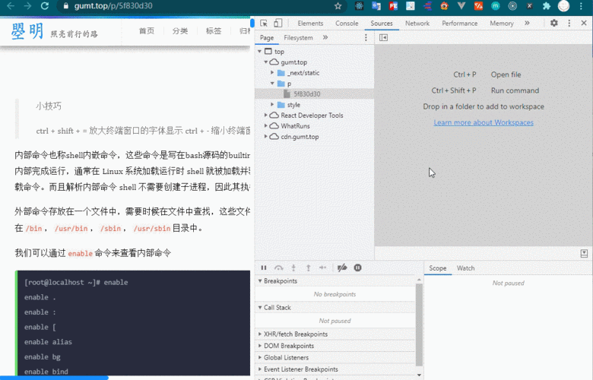The width and height of the screenshot is (593, 380).
Task: Switch to the Watch tab
Action: 465,268
